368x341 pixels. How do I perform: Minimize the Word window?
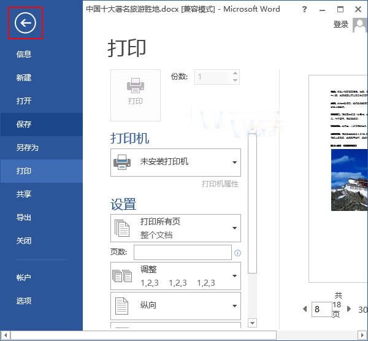(322, 10)
